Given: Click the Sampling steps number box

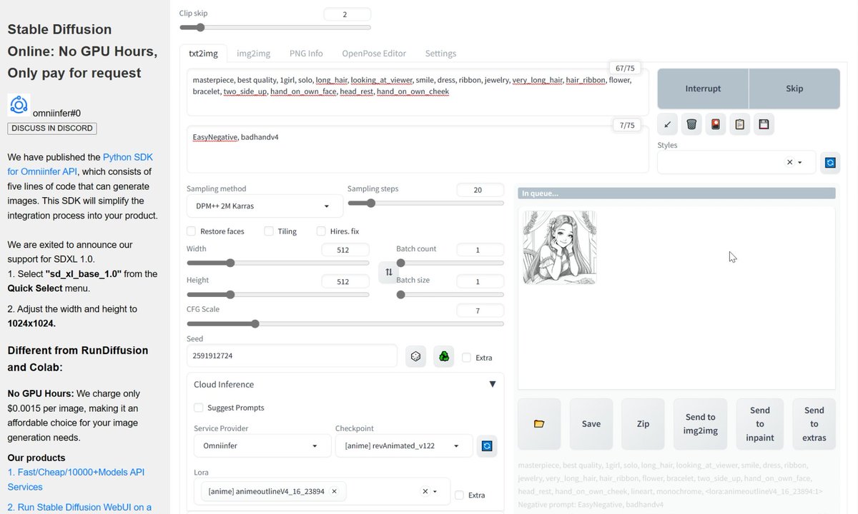Looking at the screenshot, I should [479, 190].
